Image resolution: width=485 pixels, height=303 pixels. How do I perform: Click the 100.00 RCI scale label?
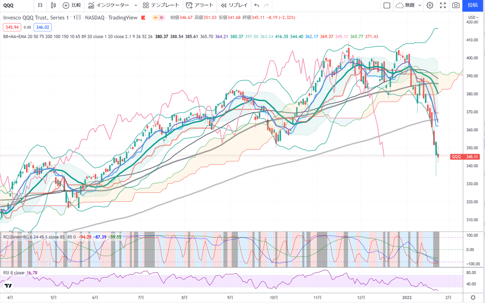pos(472,235)
